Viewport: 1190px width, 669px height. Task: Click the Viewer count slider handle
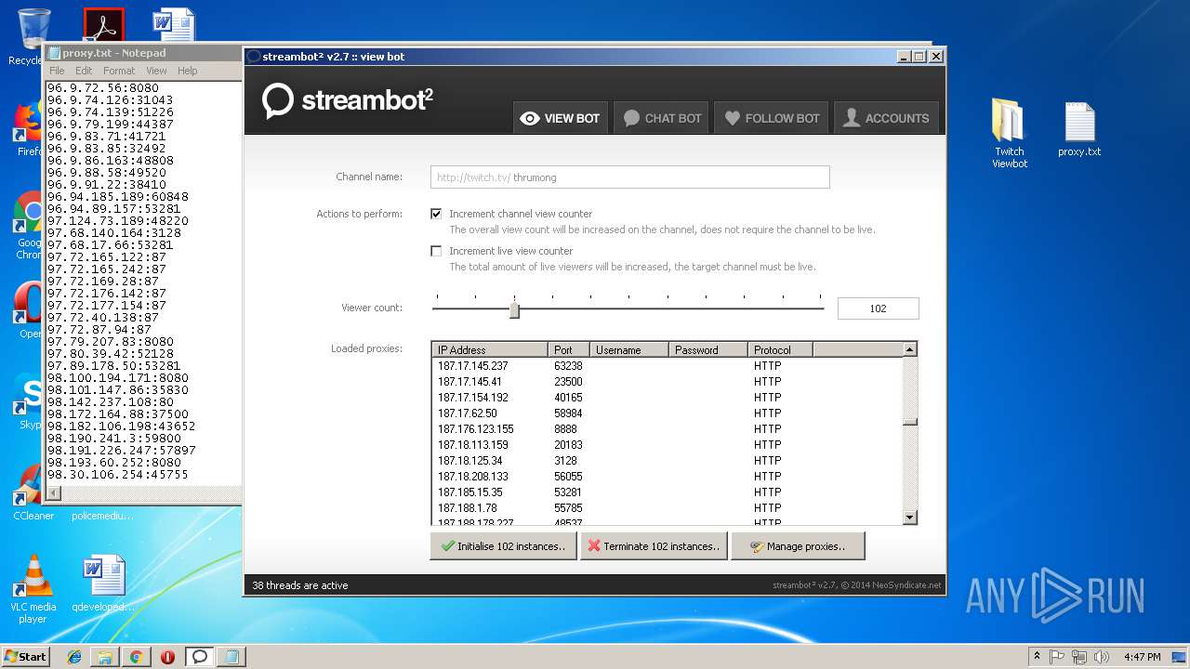[514, 309]
